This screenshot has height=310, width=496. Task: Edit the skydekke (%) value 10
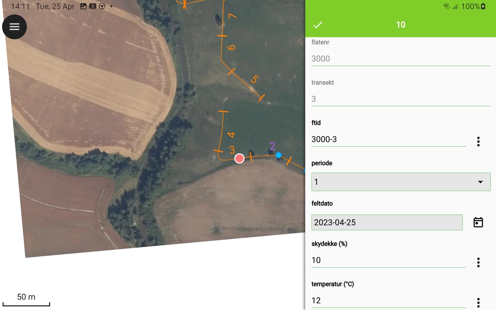point(389,260)
